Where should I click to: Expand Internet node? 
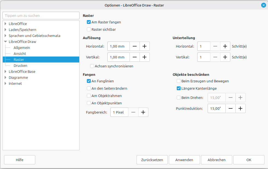coord(5,83)
